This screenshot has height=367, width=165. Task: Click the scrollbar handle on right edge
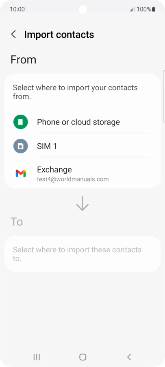164,96
